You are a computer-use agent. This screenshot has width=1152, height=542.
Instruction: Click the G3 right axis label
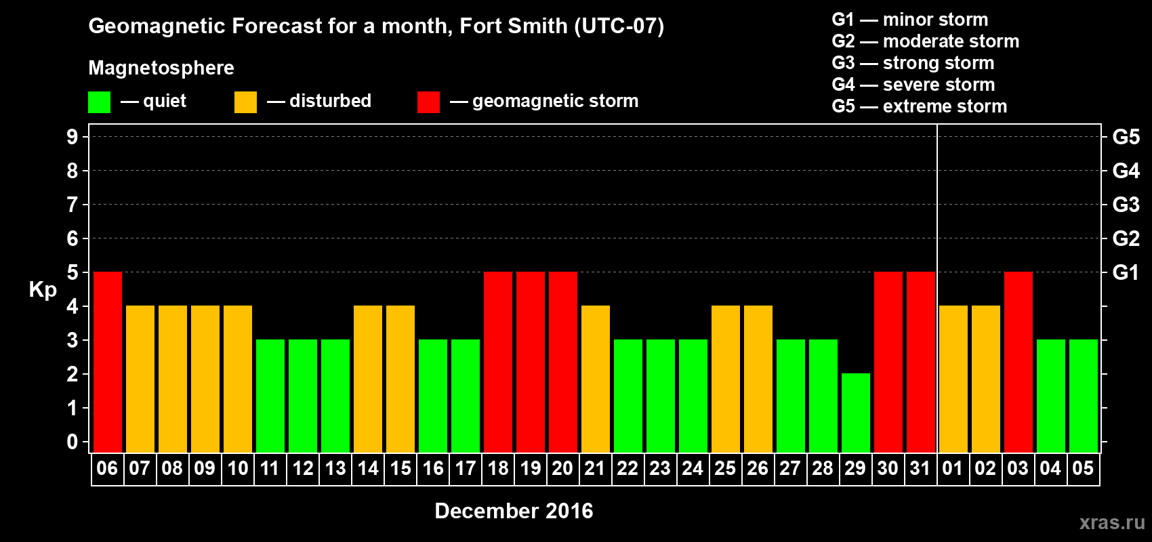(1126, 205)
